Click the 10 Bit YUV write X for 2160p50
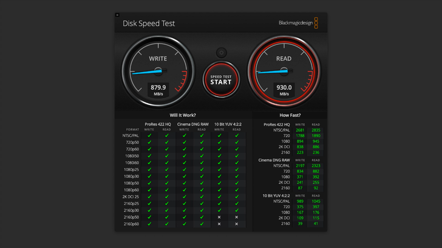Image resolution: width=442 pixels, height=248 pixels. tap(219, 217)
